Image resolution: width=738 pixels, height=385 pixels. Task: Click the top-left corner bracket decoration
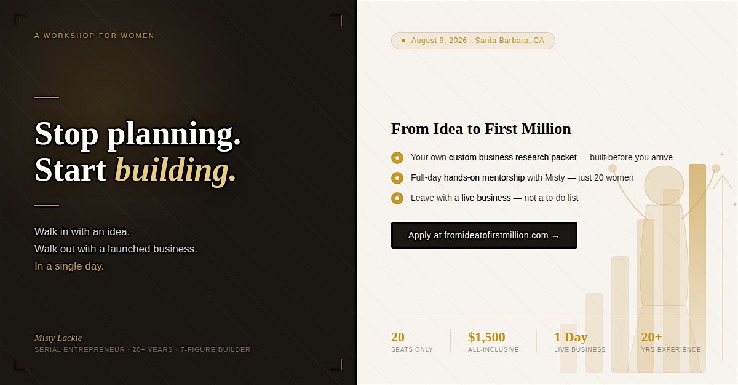[x=20, y=20]
